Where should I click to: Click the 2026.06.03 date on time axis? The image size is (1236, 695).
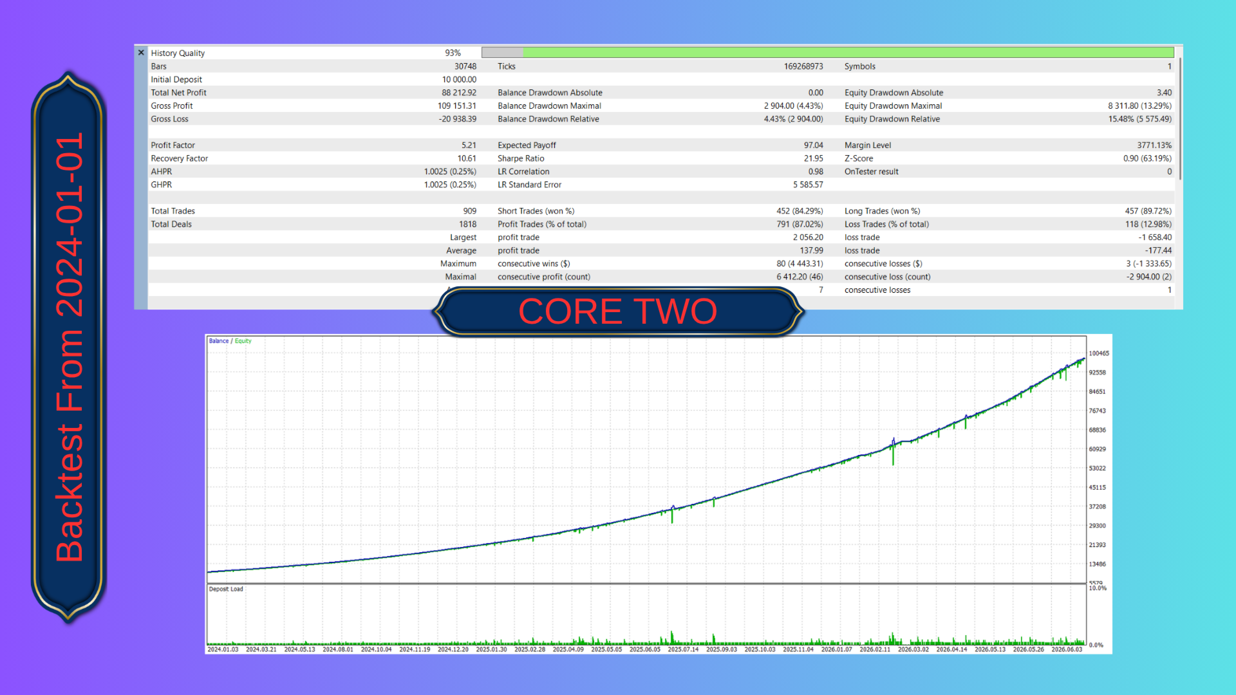coord(1067,650)
